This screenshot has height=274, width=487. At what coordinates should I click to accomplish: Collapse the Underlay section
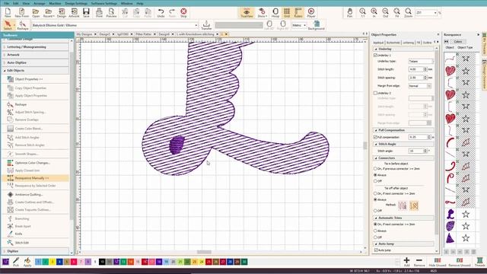pos(376,49)
